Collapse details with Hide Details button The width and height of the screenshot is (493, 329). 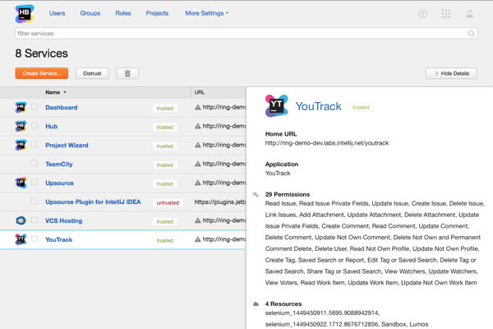(x=451, y=73)
